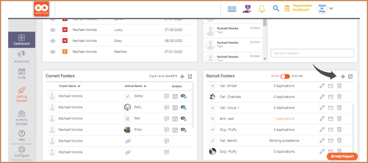Sort by Animal Name column
Image resolution: width=368 pixels, height=163 pixels.
tap(136, 86)
